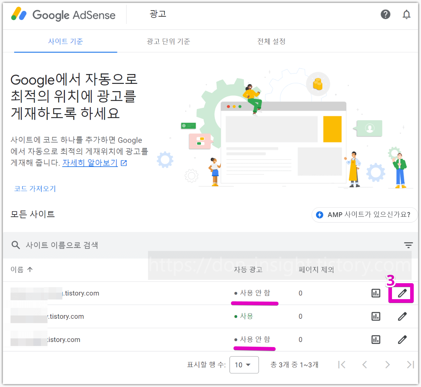The width and height of the screenshot is (421, 387).
Task: Open report chart for 사용 row
Action: tap(376, 316)
